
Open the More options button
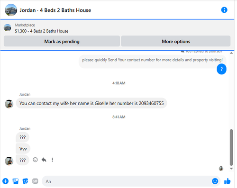pyautogui.click(x=176, y=41)
